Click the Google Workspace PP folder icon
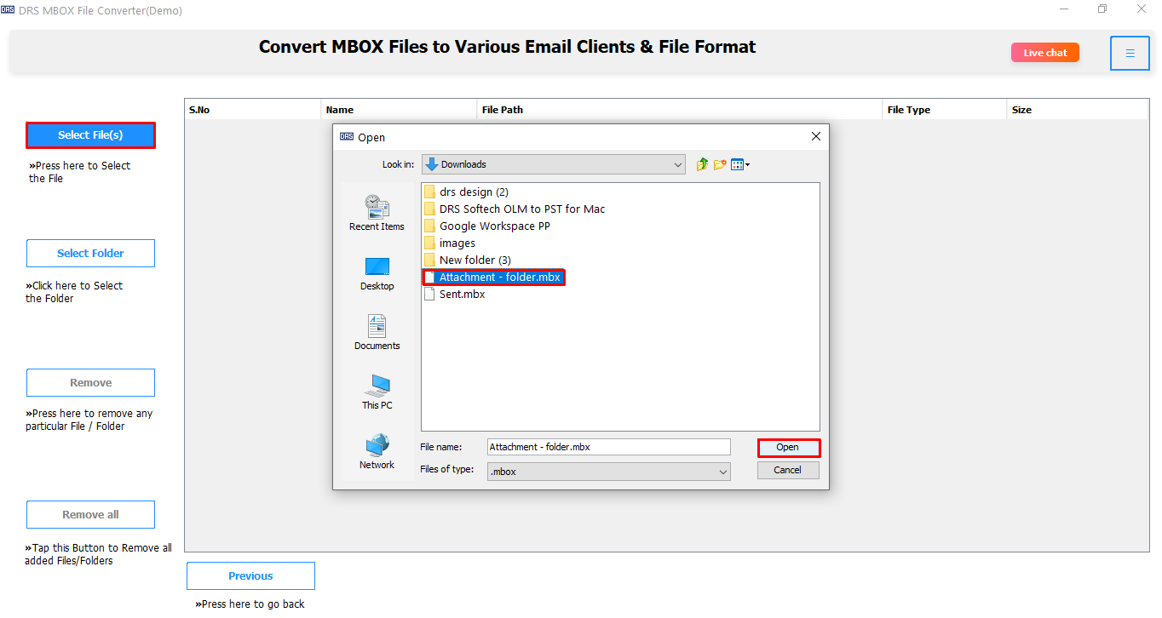 click(x=429, y=226)
